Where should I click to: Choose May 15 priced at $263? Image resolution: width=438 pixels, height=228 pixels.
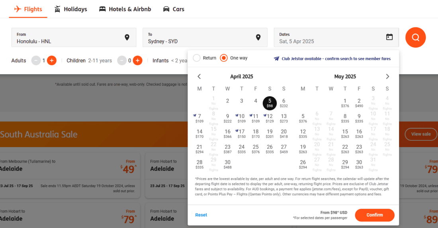pos(345,133)
